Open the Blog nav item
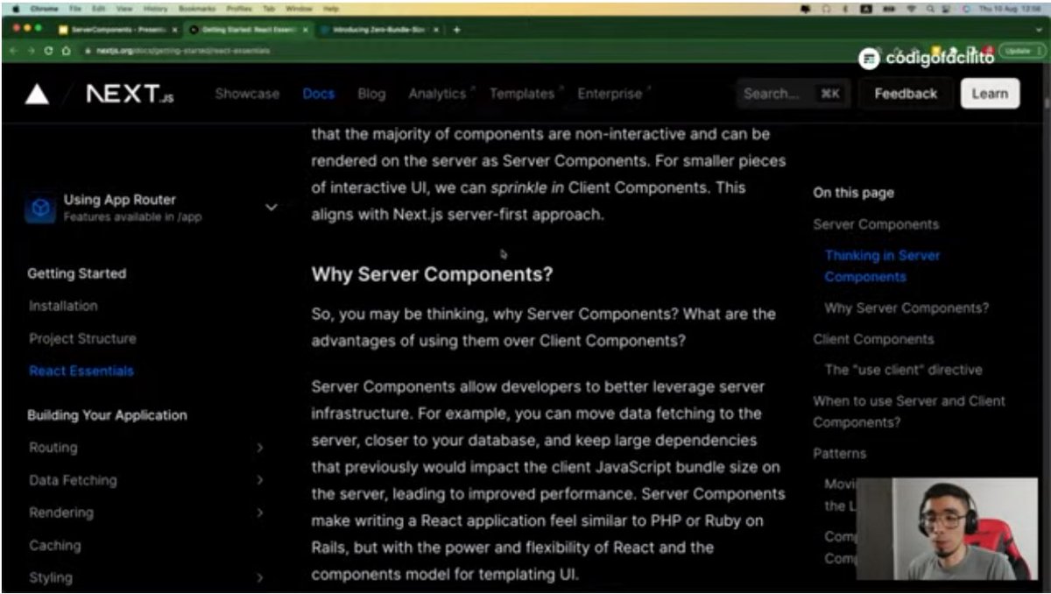Screen dimensions: 1051x594 (x=371, y=94)
